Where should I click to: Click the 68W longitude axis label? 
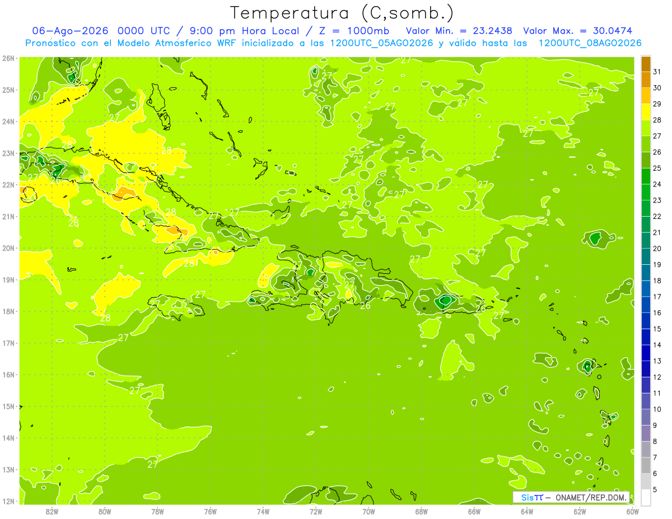(421, 511)
